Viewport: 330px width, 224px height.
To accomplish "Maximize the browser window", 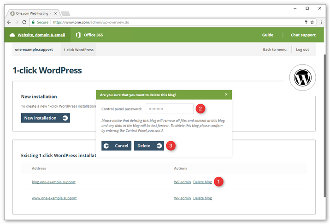I will click(x=307, y=8).
